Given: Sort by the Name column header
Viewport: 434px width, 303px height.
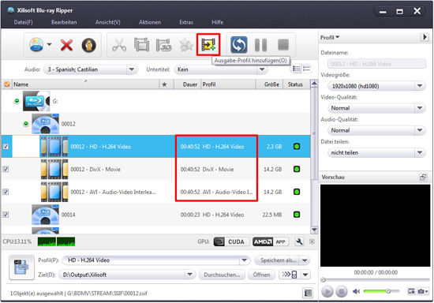Looking at the screenshot, I should point(86,84).
